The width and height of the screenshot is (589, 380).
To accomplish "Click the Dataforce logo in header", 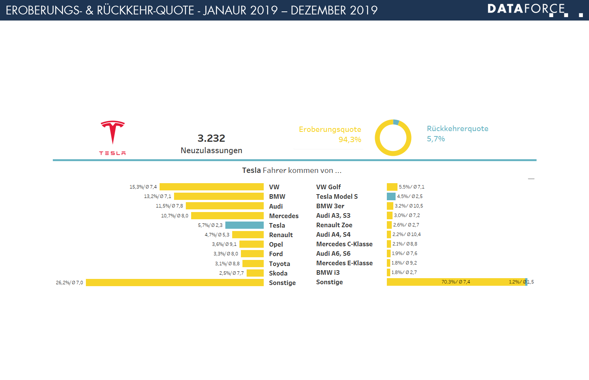I will pos(535,9).
